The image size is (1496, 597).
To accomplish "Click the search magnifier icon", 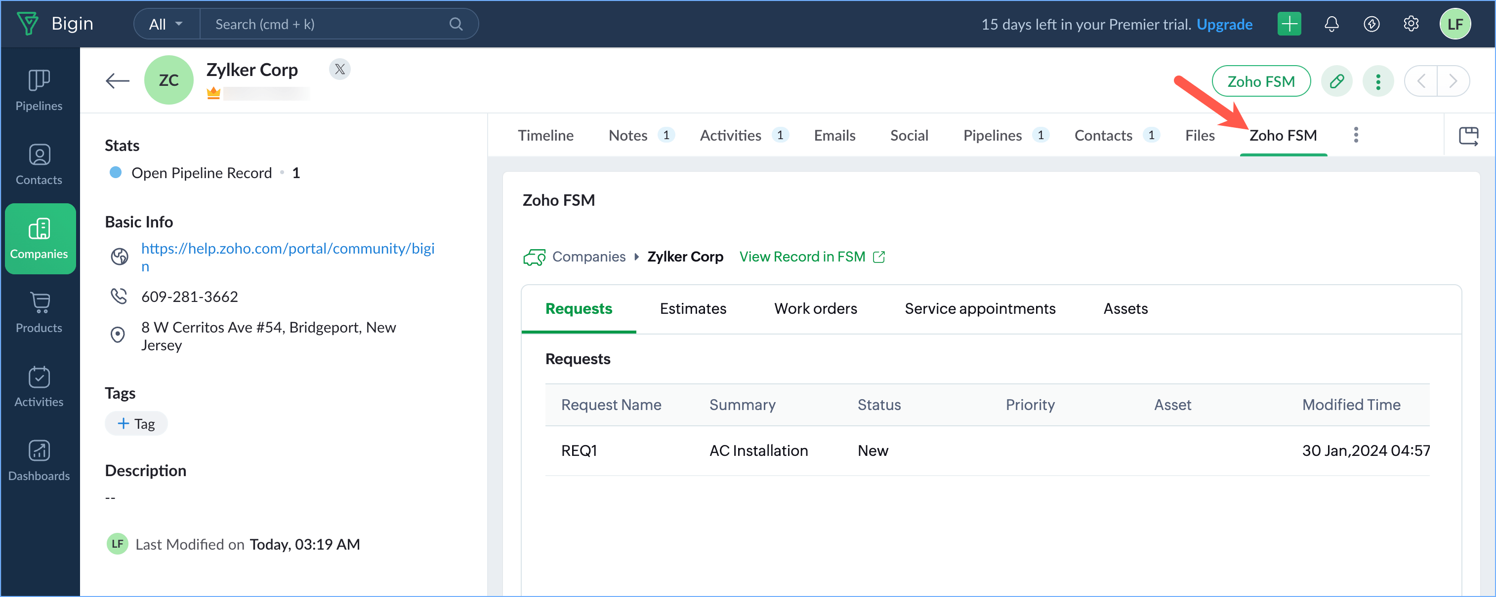I will [x=456, y=24].
